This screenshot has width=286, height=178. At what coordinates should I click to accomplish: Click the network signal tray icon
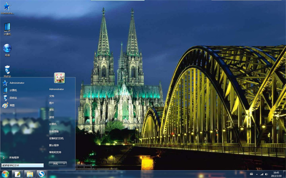click(262, 174)
